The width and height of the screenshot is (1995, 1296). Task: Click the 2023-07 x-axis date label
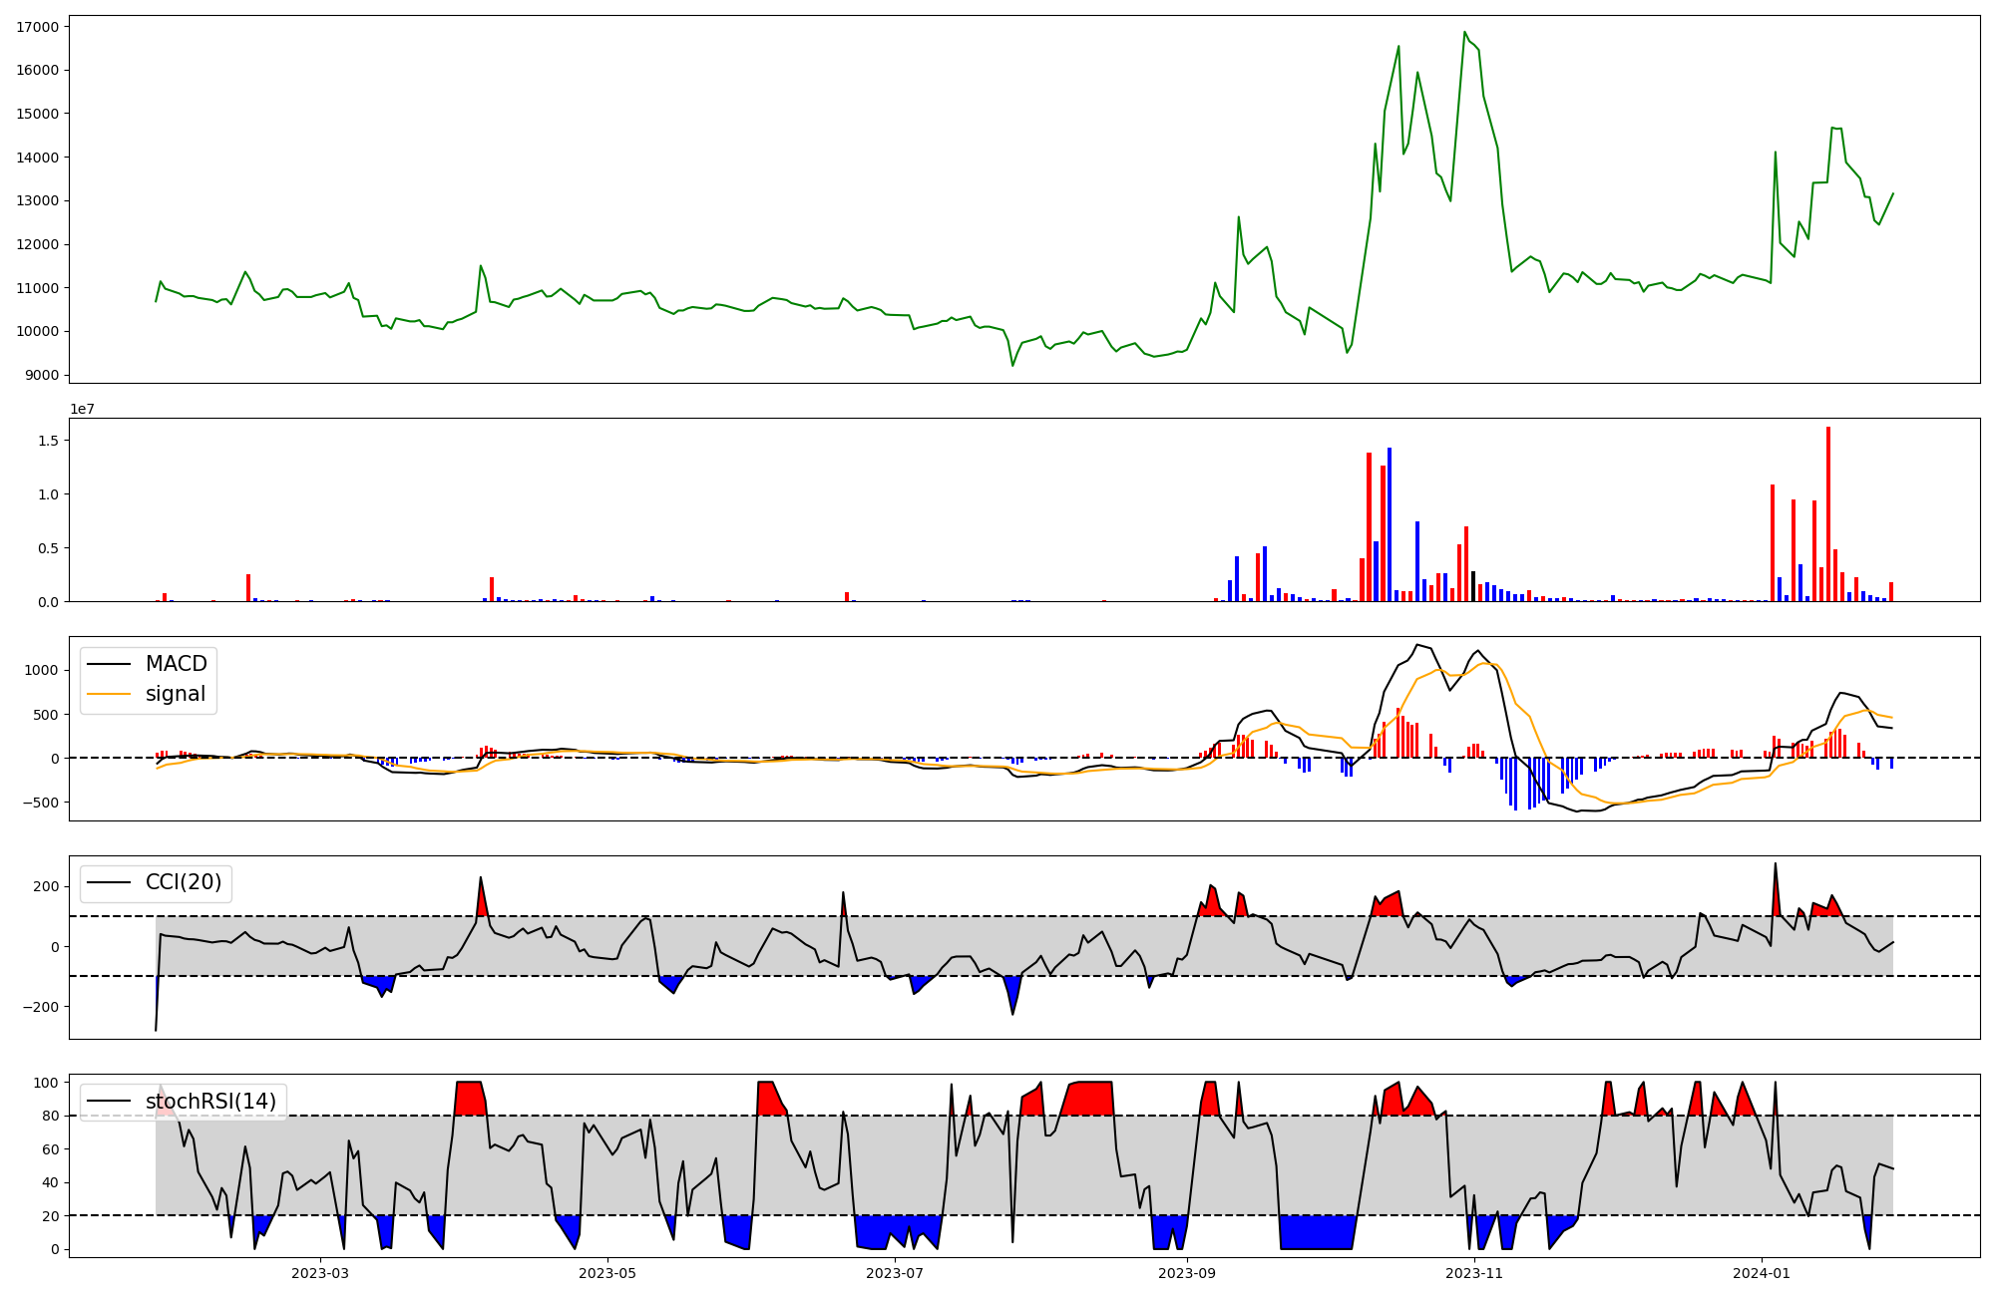point(895,1273)
